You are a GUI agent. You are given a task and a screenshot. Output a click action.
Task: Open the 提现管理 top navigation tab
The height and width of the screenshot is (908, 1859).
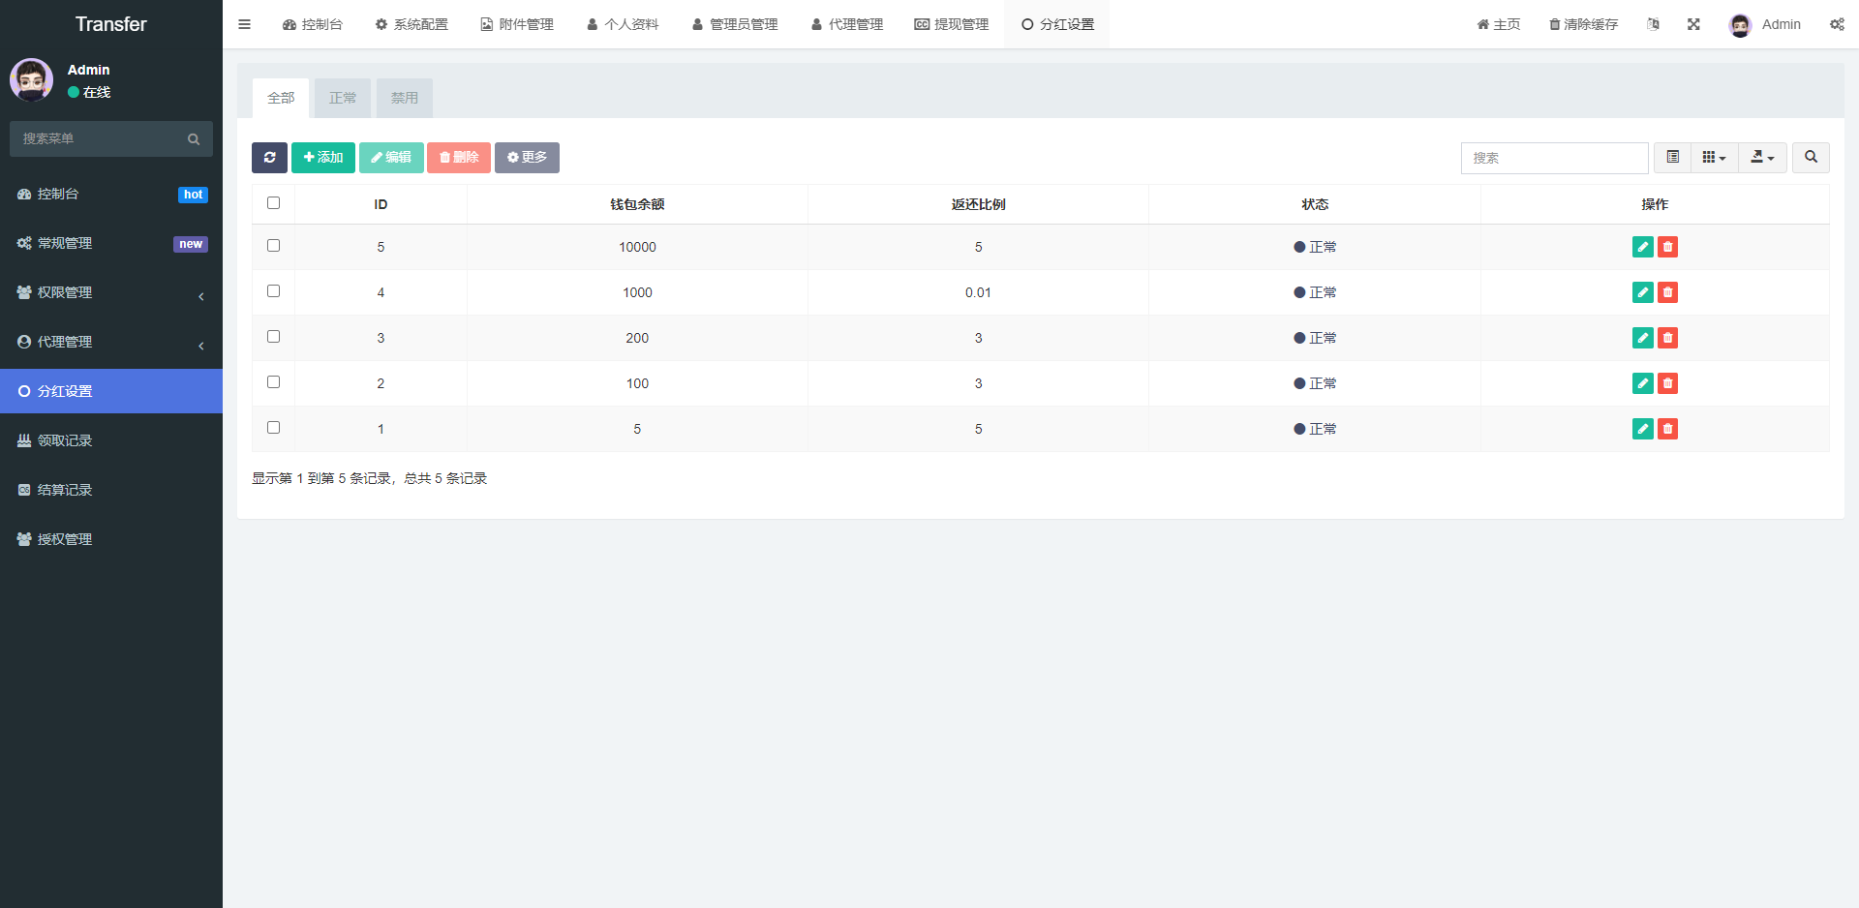point(952,24)
